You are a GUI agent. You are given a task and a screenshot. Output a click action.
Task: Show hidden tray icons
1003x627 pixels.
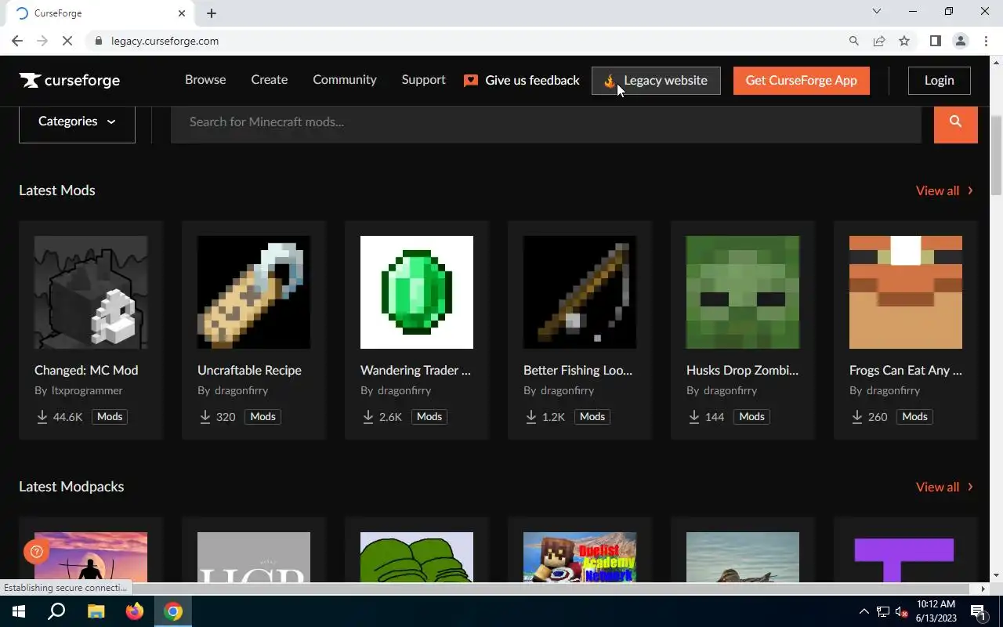click(864, 611)
